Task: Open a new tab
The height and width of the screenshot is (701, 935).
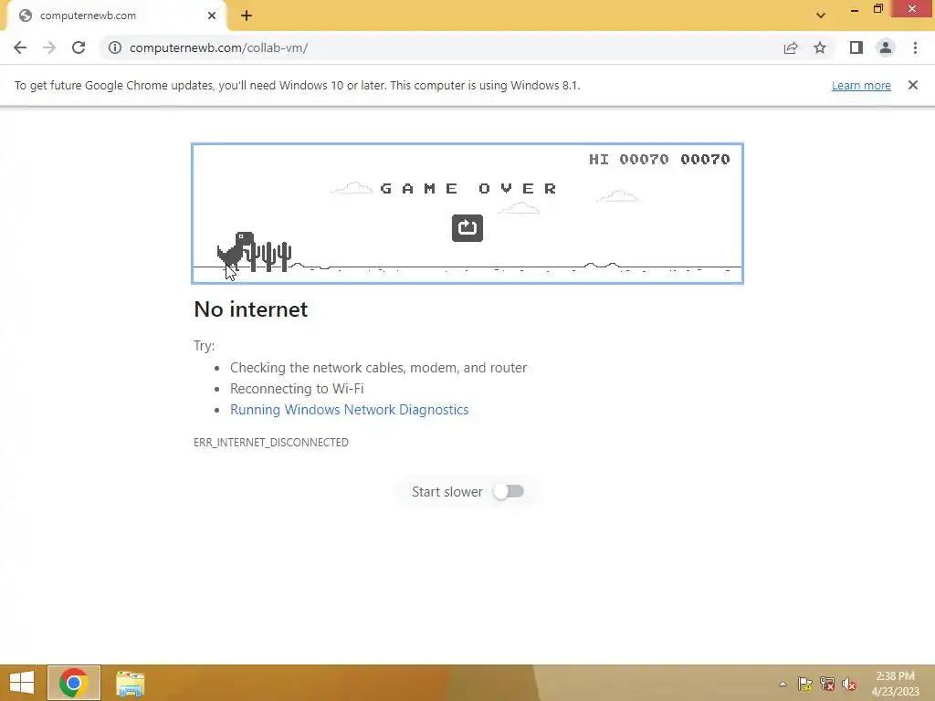Action: [x=247, y=16]
